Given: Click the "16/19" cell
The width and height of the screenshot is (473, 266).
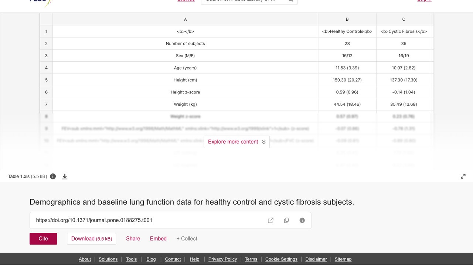Looking at the screenshot, I should point(404,56).
